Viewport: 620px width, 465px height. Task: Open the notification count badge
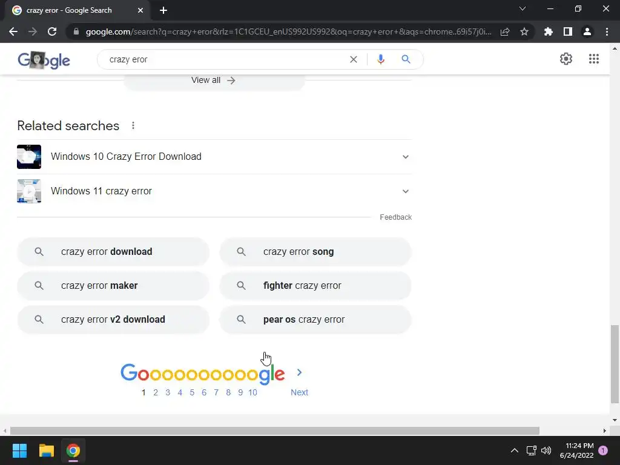[x=603, y=450]
